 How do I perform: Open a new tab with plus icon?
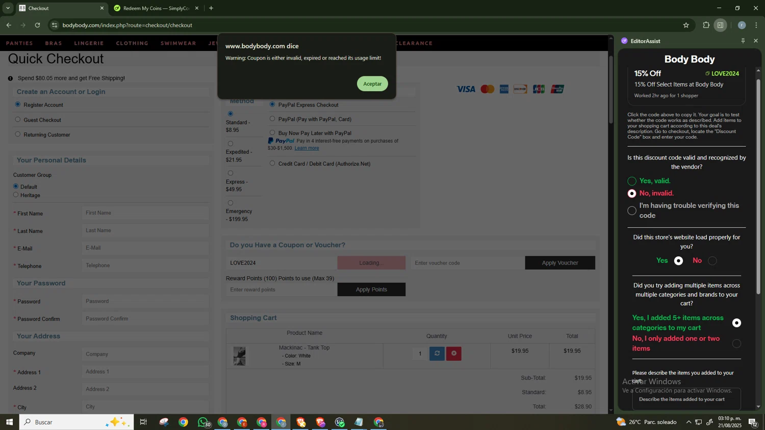[x=211, y=8]
